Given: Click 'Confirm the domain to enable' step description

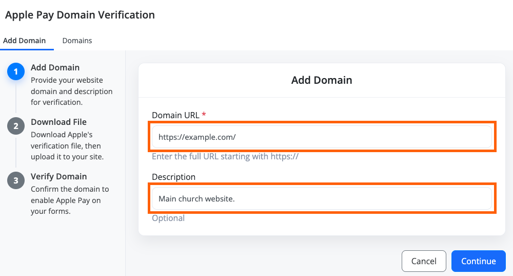Looking at the screenshot, I should pos(70,200).
